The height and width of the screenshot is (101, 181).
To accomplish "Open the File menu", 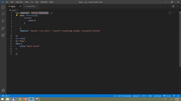I will point(7,2).
